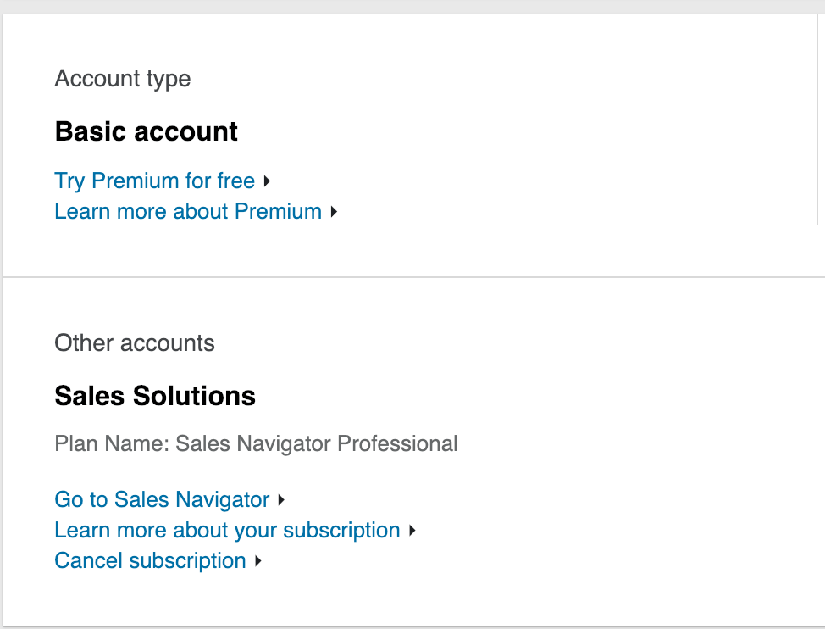The image size is (825, 629).
Task: Open the Go to Sales Navigator link
Action: (x=162, y=500)
